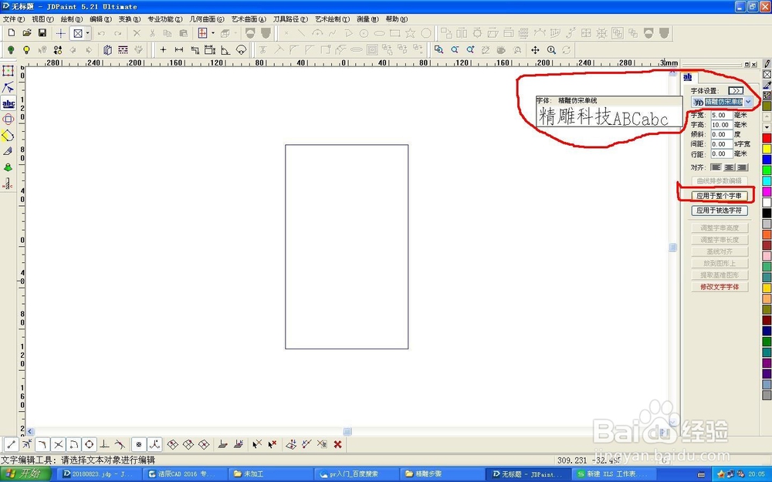
Task: Click the yellow light bulb icon
Action: (26, 49)
